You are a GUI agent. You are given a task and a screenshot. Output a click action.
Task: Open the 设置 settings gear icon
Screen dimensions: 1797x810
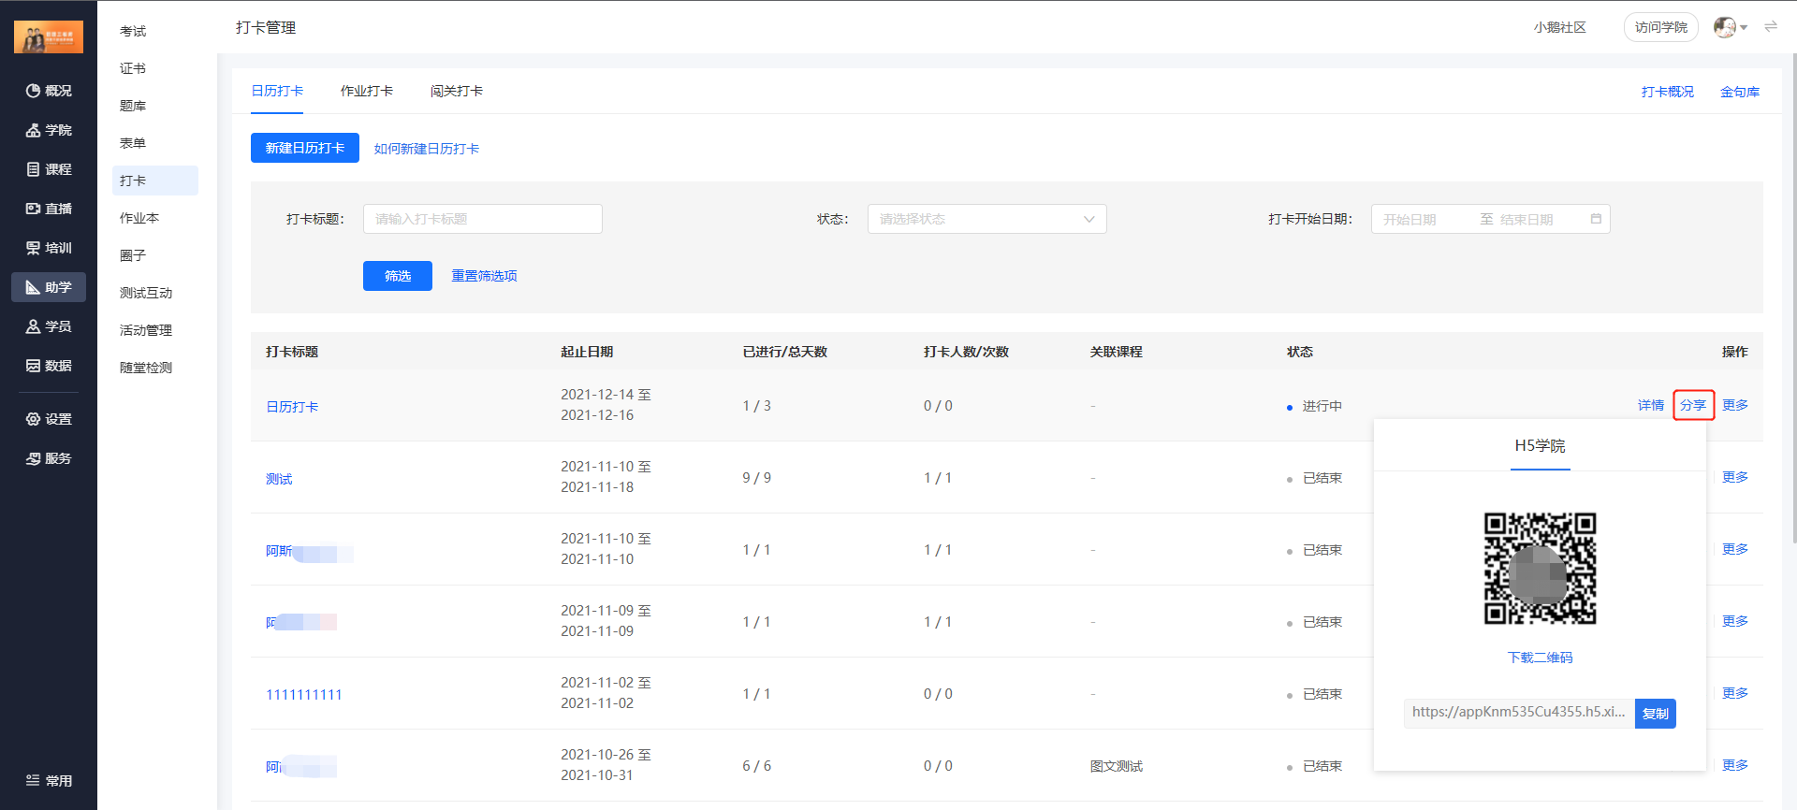[33, 419]
